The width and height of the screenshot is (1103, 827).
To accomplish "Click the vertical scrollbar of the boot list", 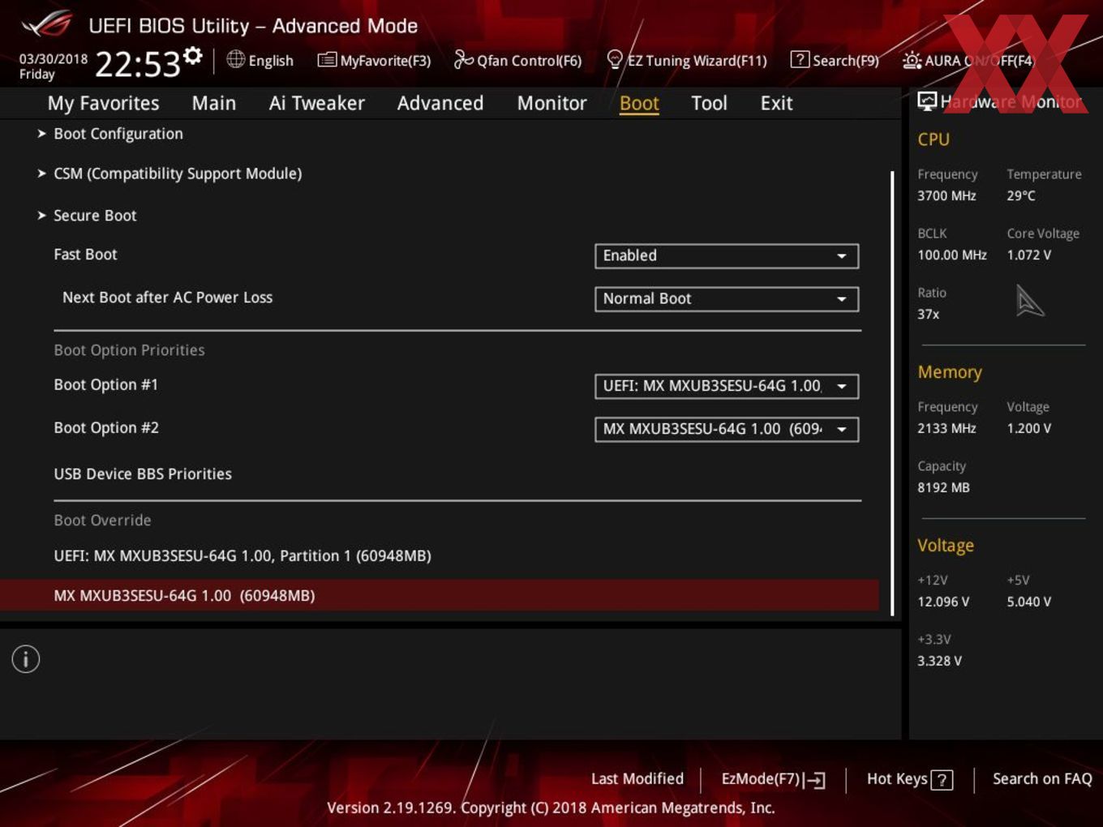I will point(892,393).
